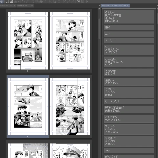Edit text box '近所に不審者が出るって噂よ'

pyautogui.click(x=129, y=109)
